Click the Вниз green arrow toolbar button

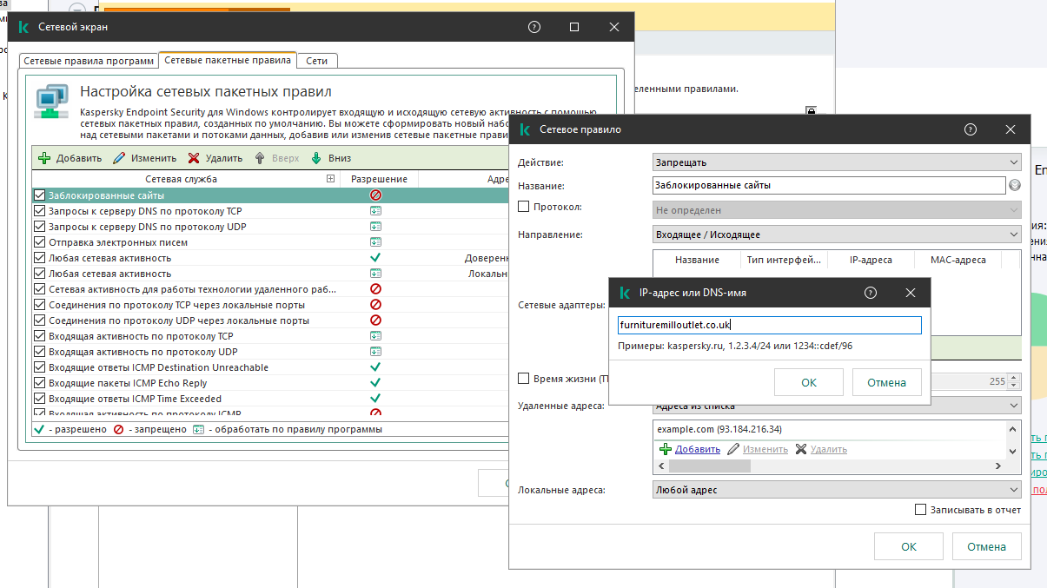(x=331, y=158)
